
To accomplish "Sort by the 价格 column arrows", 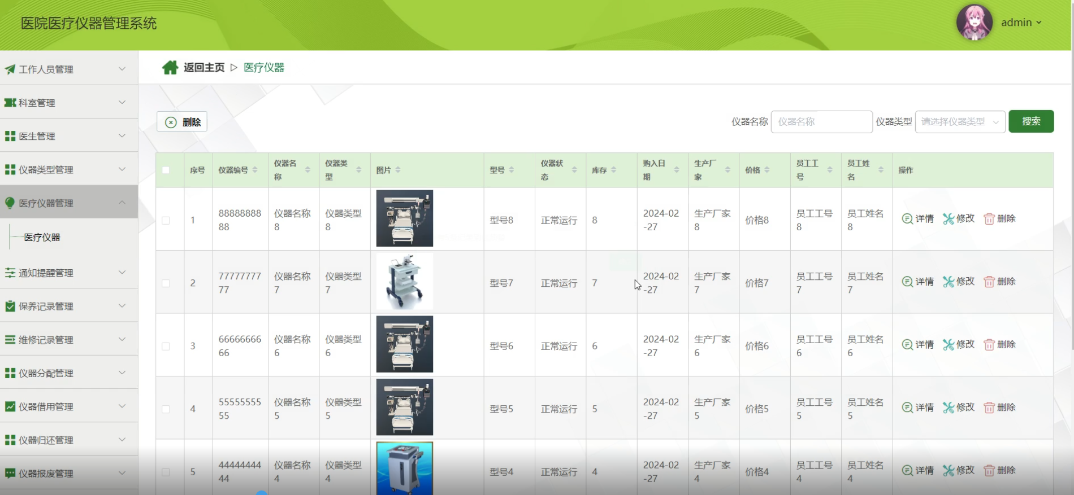I will pyautogui.click(x=767, y=170).
